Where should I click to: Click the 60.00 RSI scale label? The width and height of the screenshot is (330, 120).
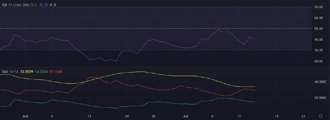pos(318,18)
